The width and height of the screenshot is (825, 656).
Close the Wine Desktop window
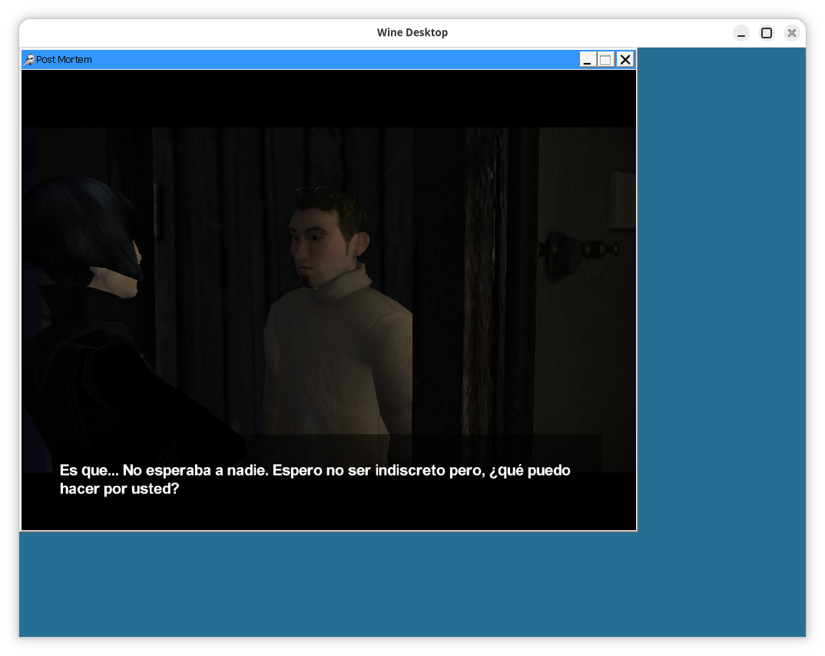(791, 33)
